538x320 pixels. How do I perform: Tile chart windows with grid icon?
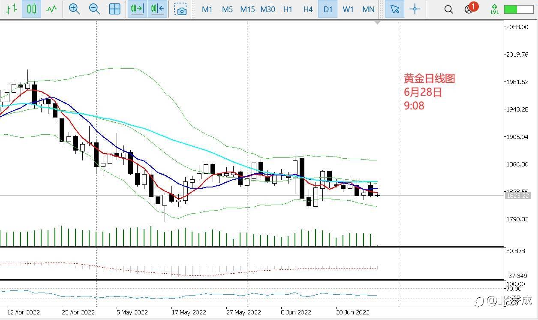coord(114,9)
